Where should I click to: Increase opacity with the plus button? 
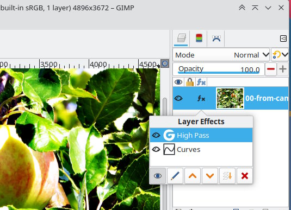click(283, 69)
